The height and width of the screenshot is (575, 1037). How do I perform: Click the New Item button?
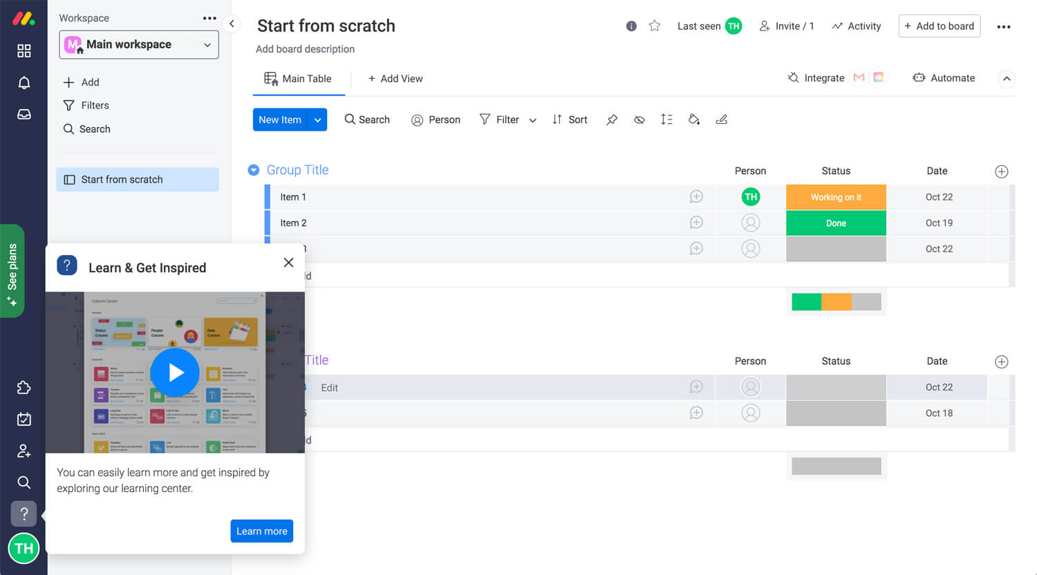tap(280, 120)
